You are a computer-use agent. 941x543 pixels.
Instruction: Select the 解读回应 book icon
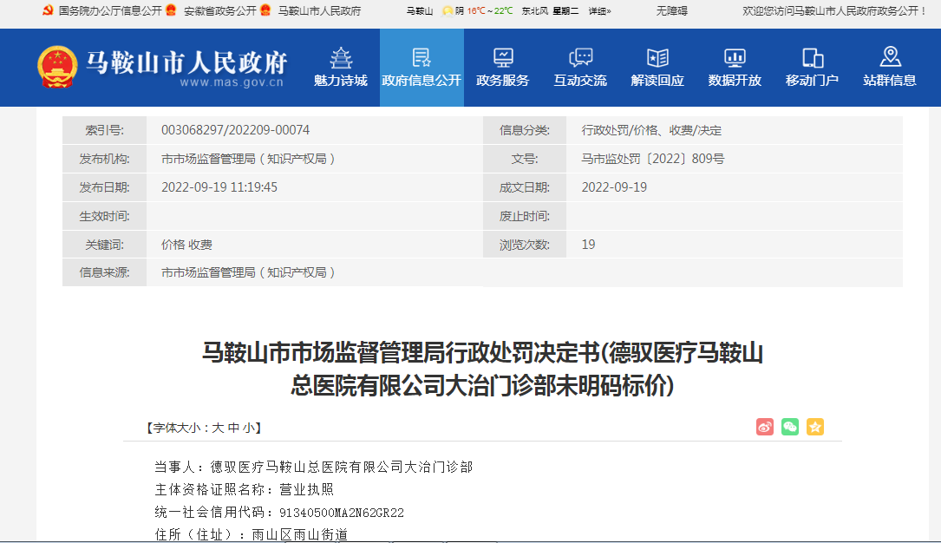pyautogui.click(x=657, y=58)
